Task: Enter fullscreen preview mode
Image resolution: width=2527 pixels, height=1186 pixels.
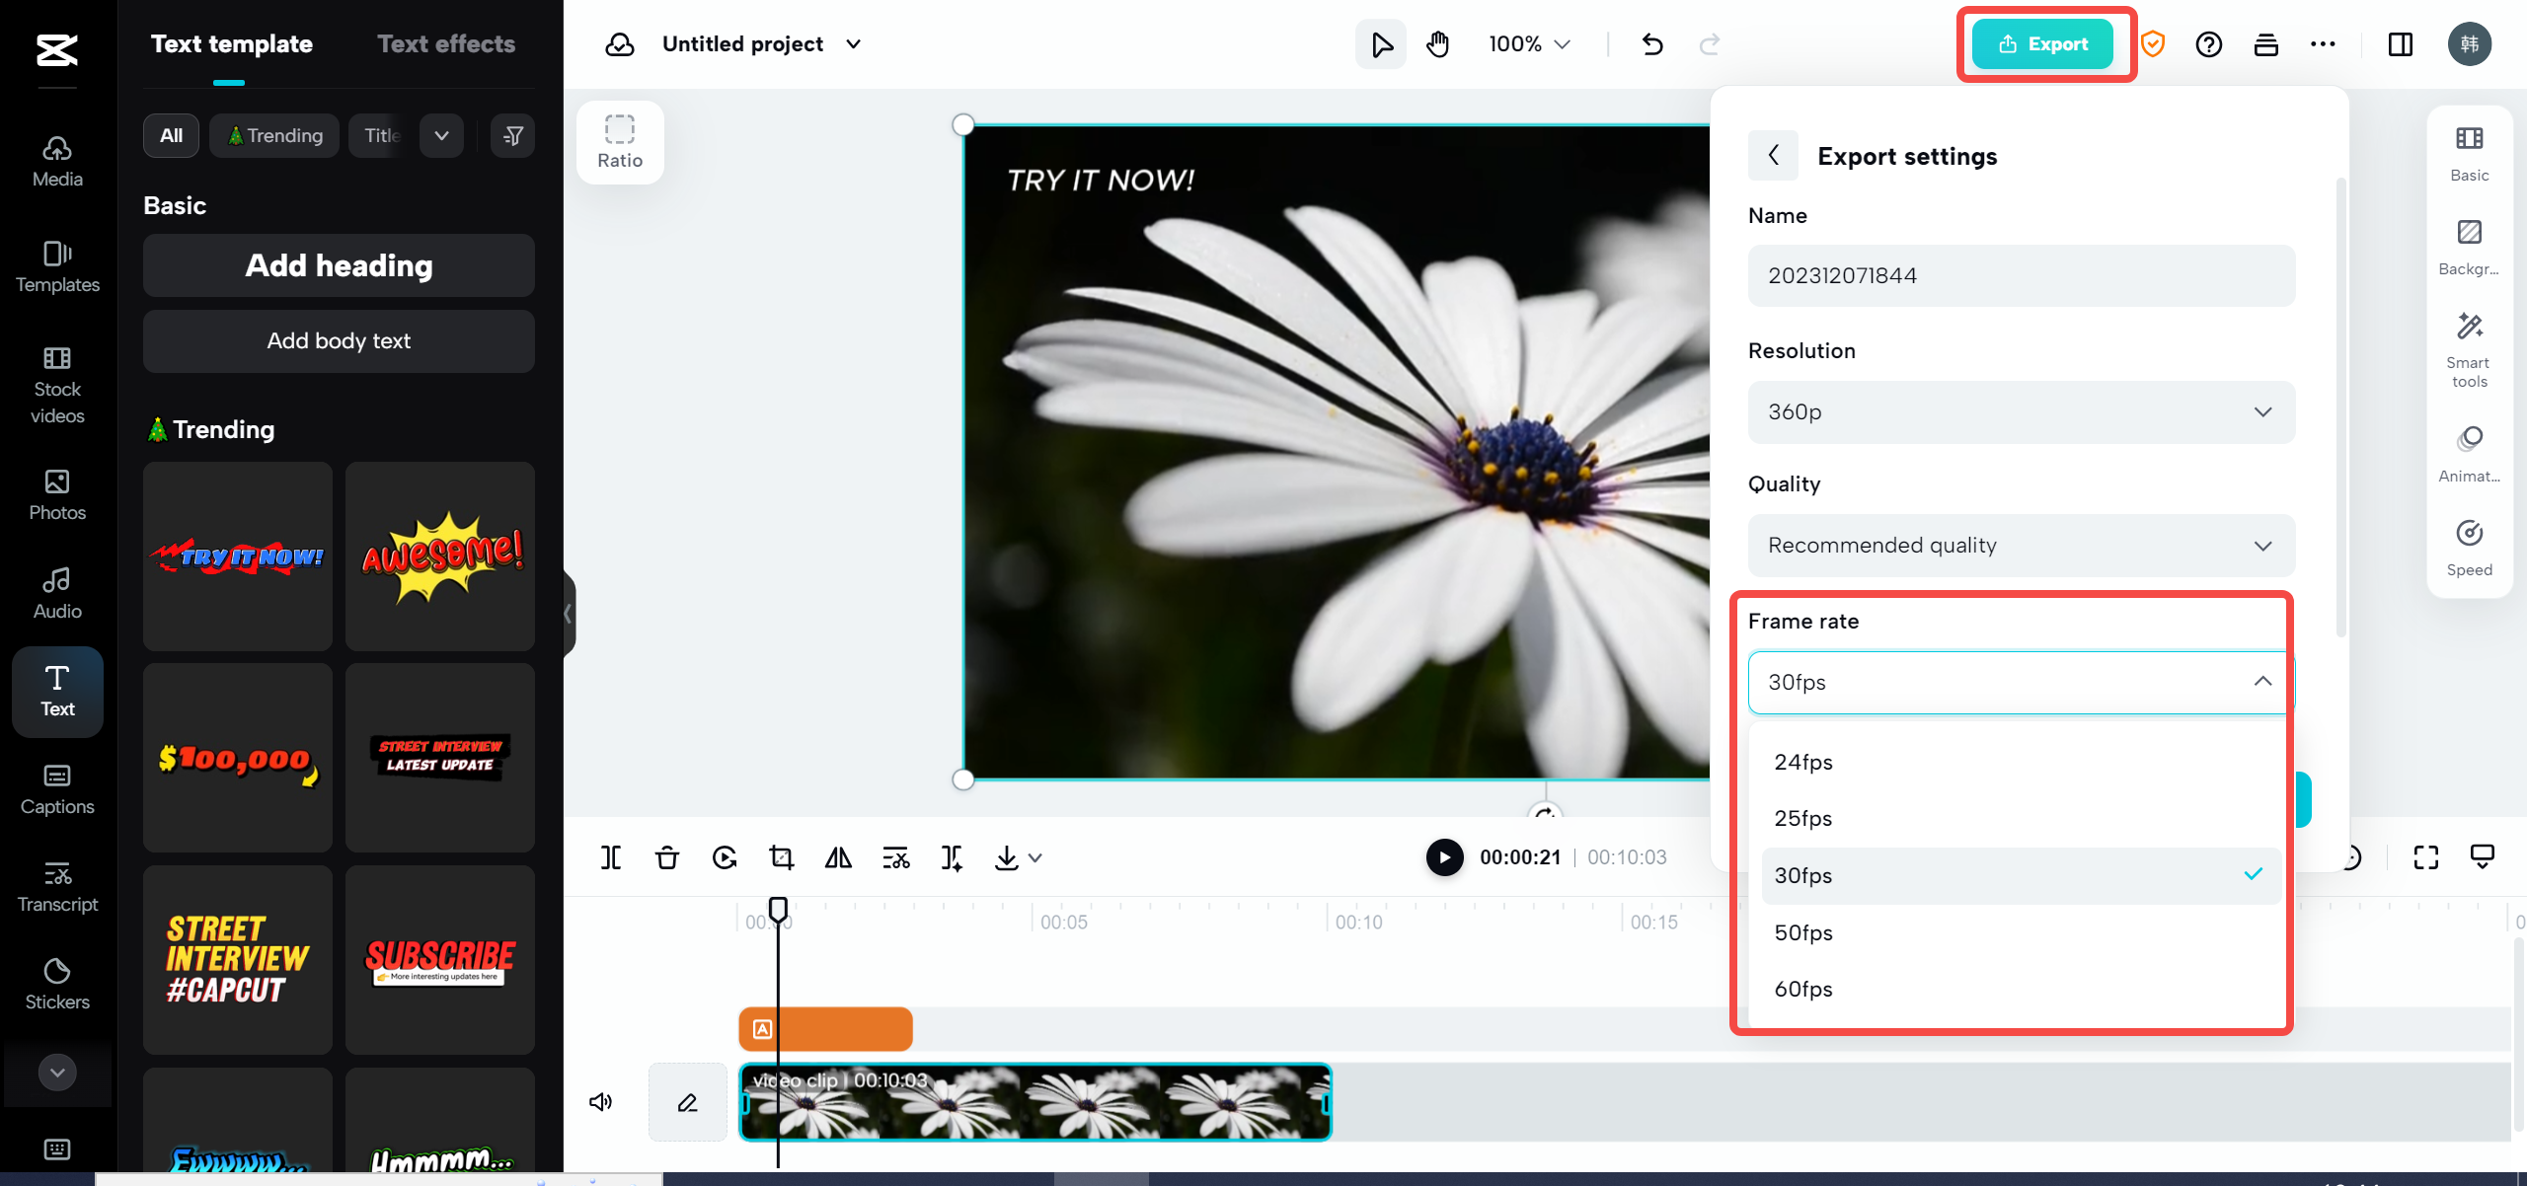Action: [2427, 856]
